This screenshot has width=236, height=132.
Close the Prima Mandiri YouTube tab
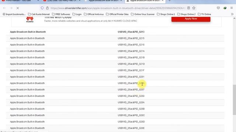point(38,1)
